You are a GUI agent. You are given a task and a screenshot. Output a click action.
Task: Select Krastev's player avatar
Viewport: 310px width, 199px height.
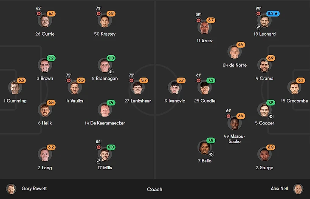point(104,21)
